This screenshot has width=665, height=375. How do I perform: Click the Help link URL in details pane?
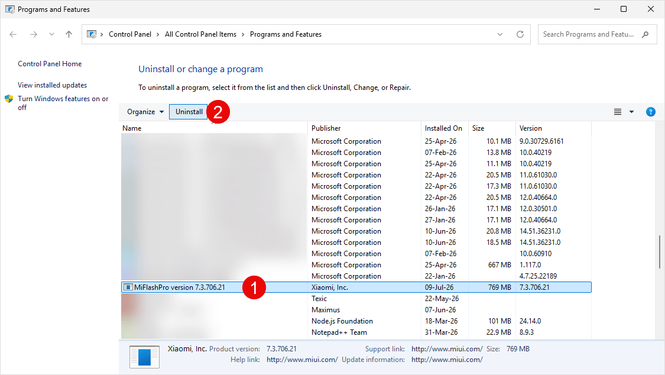(x=302, y=359)
